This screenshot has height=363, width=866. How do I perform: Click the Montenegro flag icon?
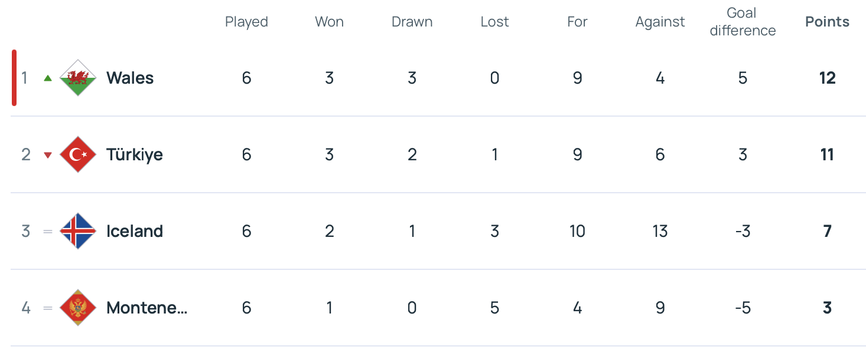coord(78,308)
